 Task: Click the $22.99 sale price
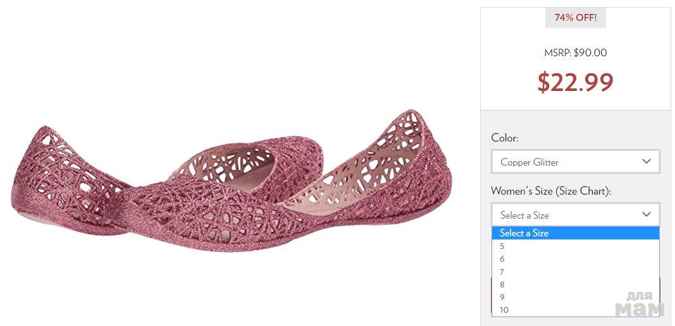click(575, 82)
